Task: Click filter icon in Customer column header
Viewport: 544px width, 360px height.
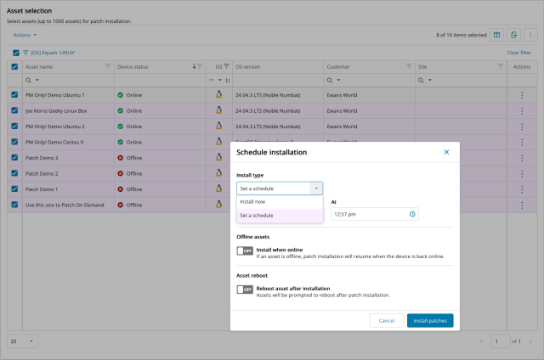Action: pyautogui.click(x=405, y=65)
